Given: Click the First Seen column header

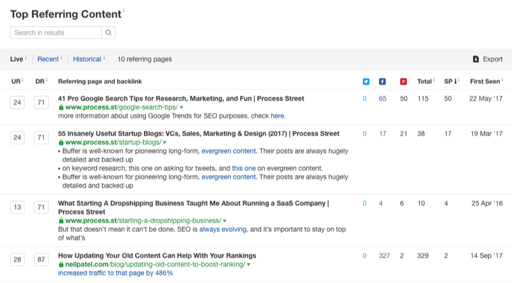Looking at the screenshot, I should [x=485, y=81].
